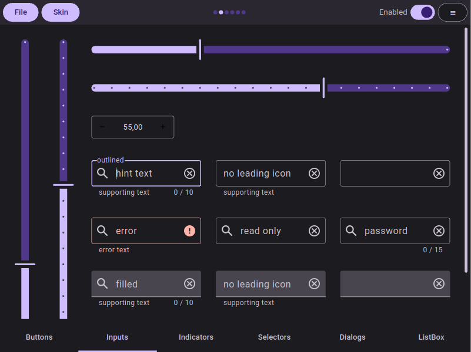Screen dimensions: 471x352
Task: Select the Selectors tab
Action: pos(274,337)
